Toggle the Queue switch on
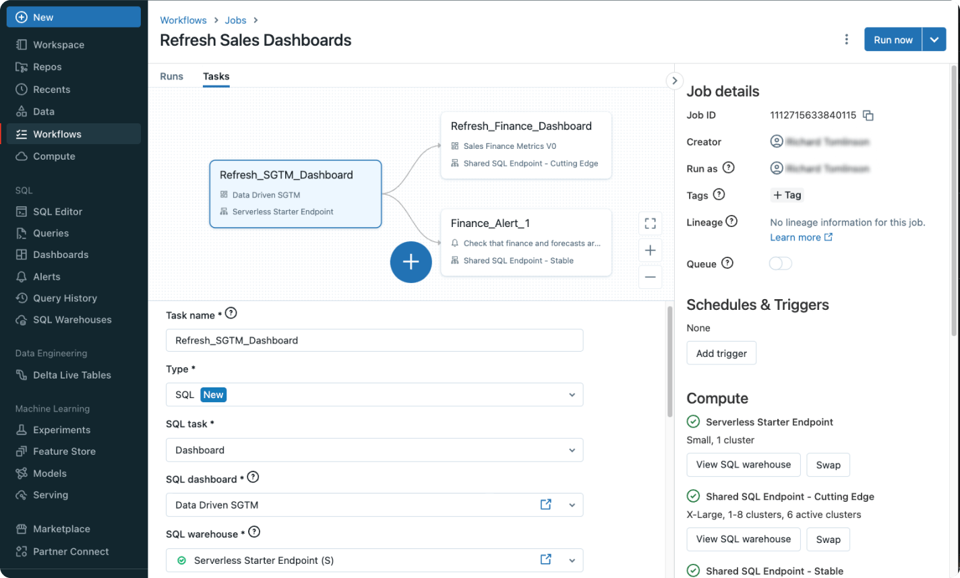The width and height of the screenshot is (960, 578). (780, 263)
